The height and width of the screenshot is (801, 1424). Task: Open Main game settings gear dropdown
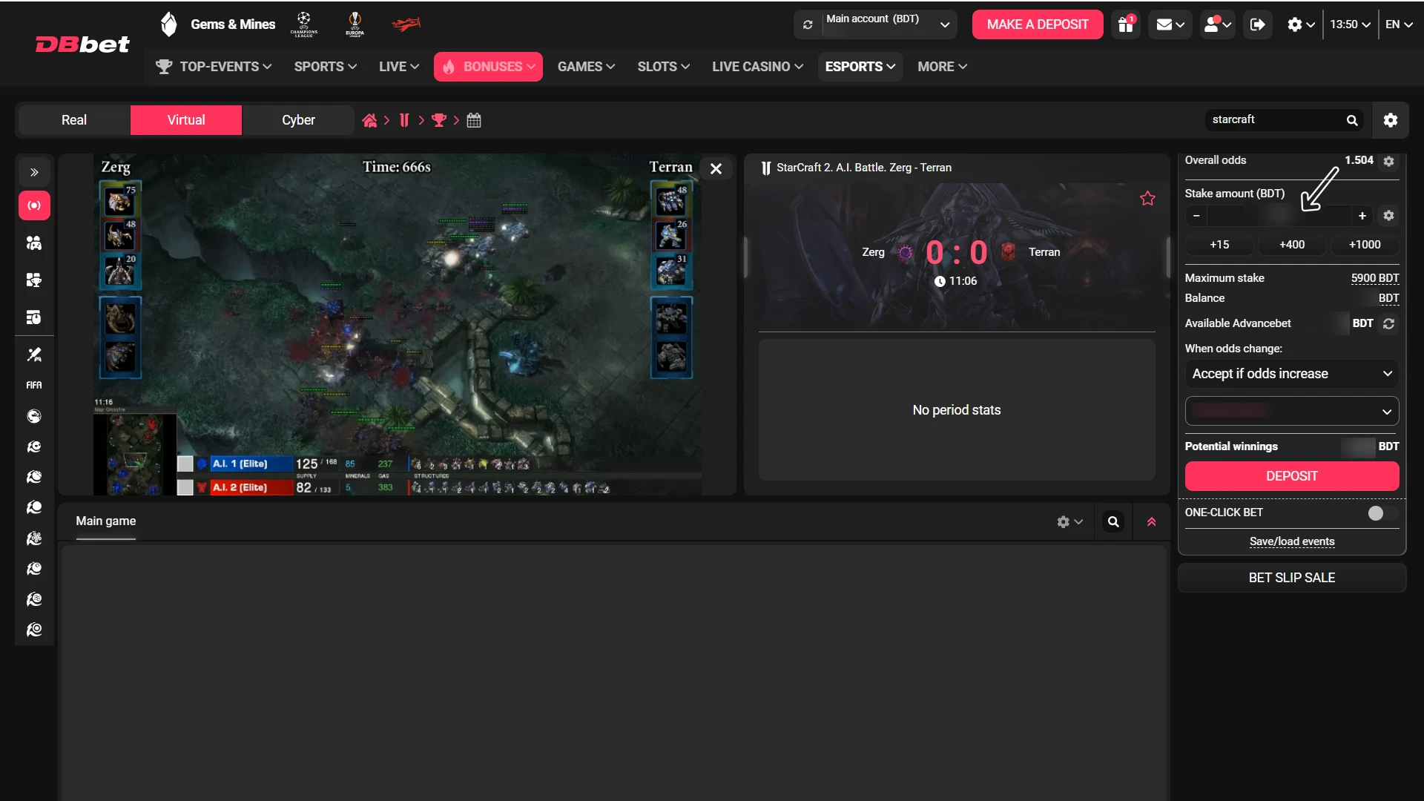1069,522
